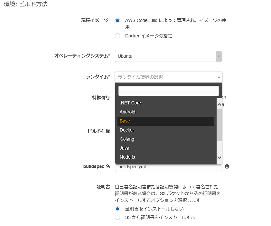
Task: Click the Ubuntu dropdown arrow button
Action: tap(219, 56)
